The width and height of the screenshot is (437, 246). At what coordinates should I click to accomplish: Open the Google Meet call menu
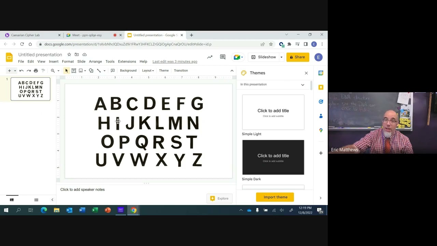click(238, 57)
